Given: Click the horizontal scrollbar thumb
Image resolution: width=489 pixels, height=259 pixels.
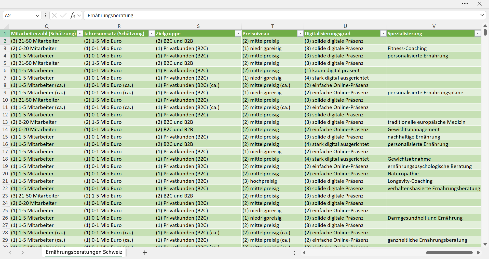Looking at the screenshot, I should [449, 253].
